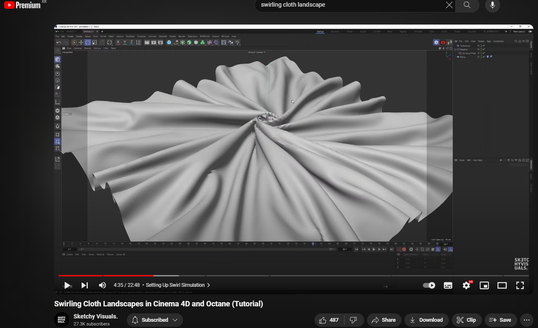Click the Cinema 4D light bulb icon

click(x=237, y=42)
